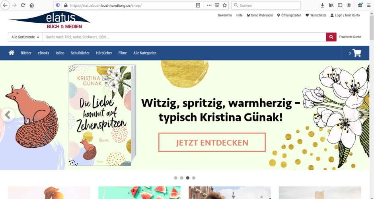
Task: Open the watermelon slices teaser image
Action: 139,193
